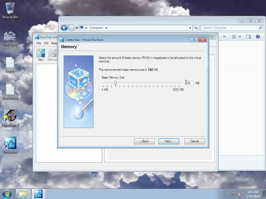Show hidden system tray icons
Image resolution: width=266 pixels, height=199 pixels.
[227, 194]
